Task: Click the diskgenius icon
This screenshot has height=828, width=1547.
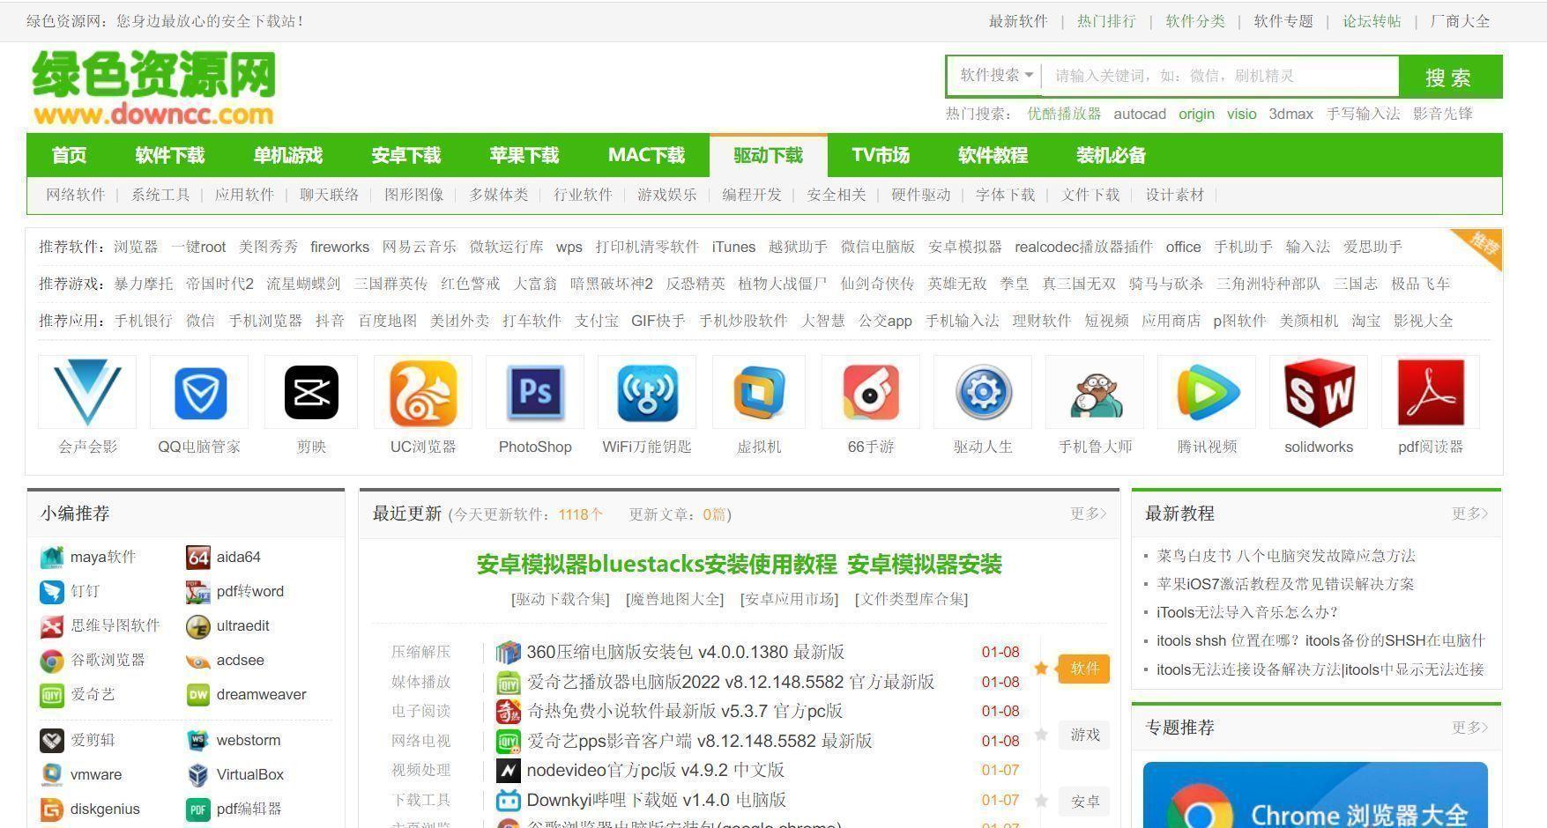Action: pos(52,810)
